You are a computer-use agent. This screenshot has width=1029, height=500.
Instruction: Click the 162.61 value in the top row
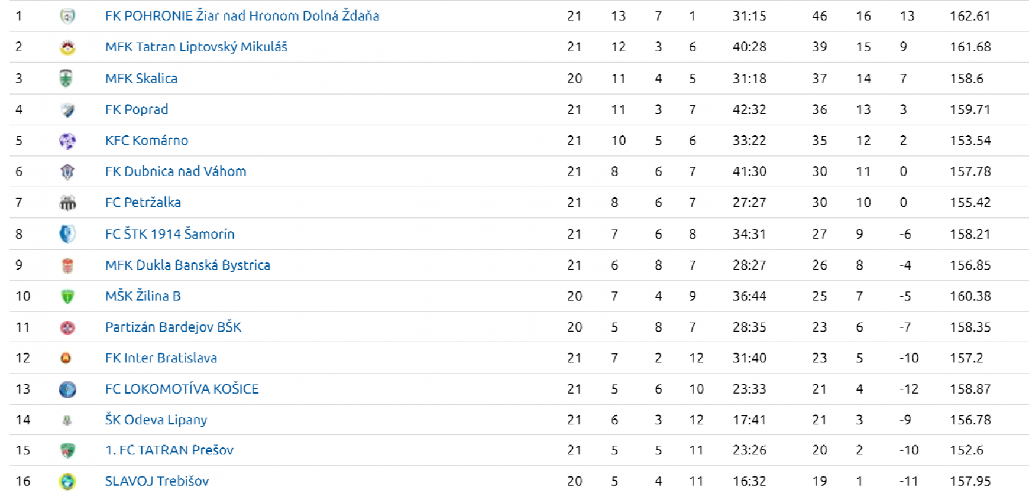(x=970, y=16)
